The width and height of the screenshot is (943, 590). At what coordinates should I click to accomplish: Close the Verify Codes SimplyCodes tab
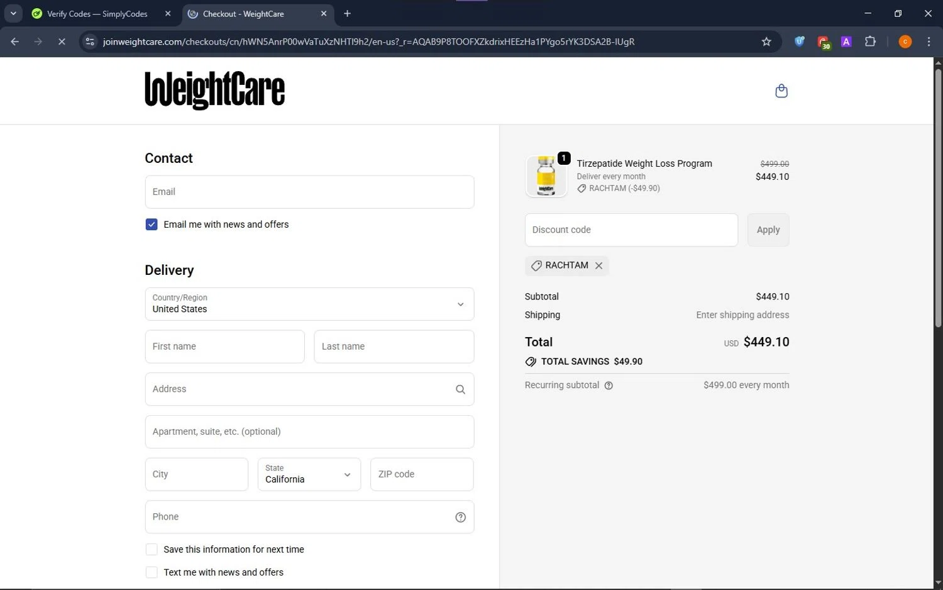[168, 13]
